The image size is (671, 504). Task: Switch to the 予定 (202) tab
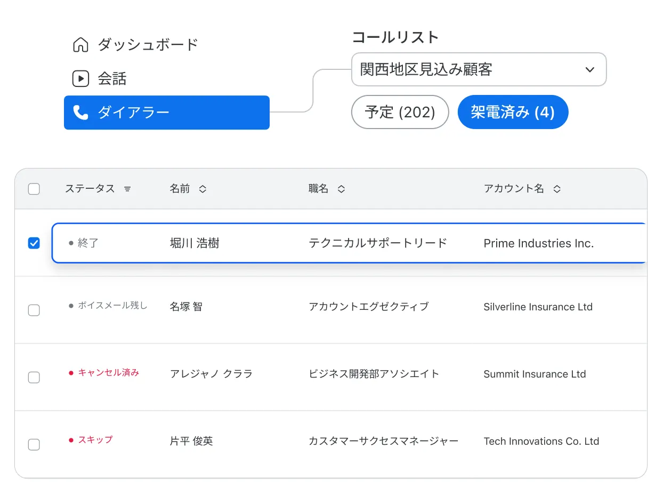coord(400,112)
